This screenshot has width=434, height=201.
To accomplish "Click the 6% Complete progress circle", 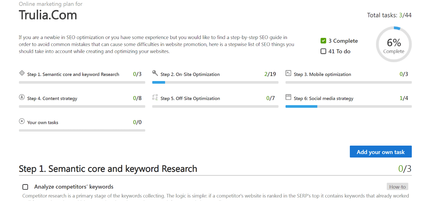I will (x=394, y=44).
